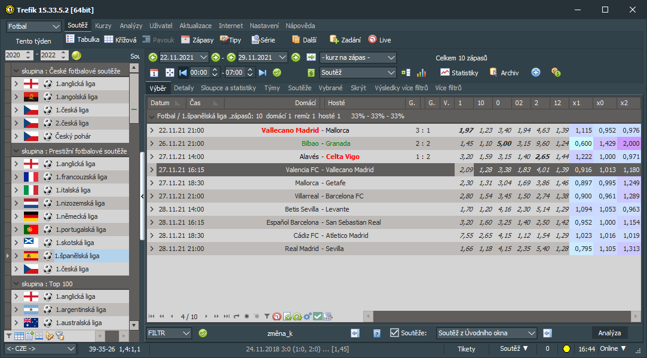Move end date forward with green arrow
This screenshot has height=358, width=647.
[296, 57]
